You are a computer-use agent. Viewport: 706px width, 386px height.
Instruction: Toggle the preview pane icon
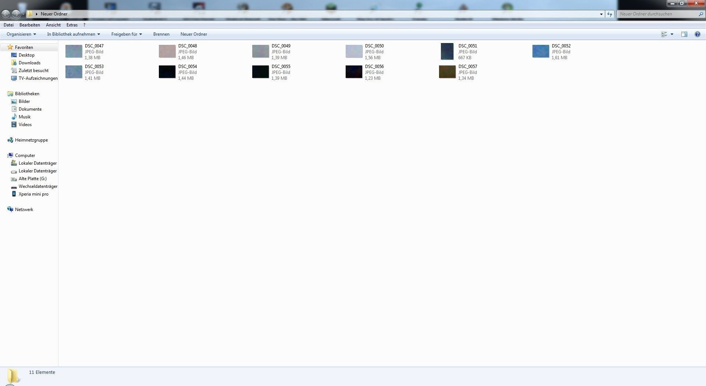coord(684,34)
